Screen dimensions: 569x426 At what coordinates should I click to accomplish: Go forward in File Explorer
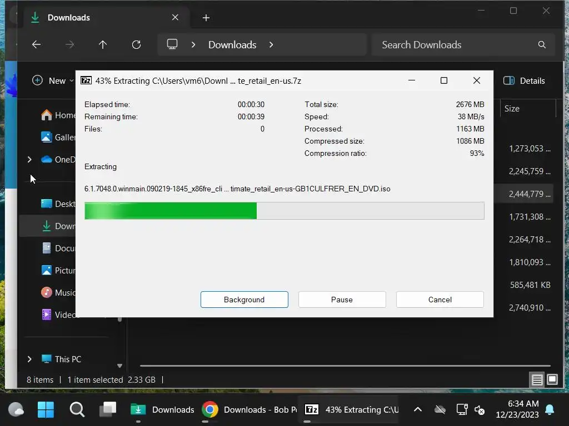pyautogui.click(x=69, y=44)
